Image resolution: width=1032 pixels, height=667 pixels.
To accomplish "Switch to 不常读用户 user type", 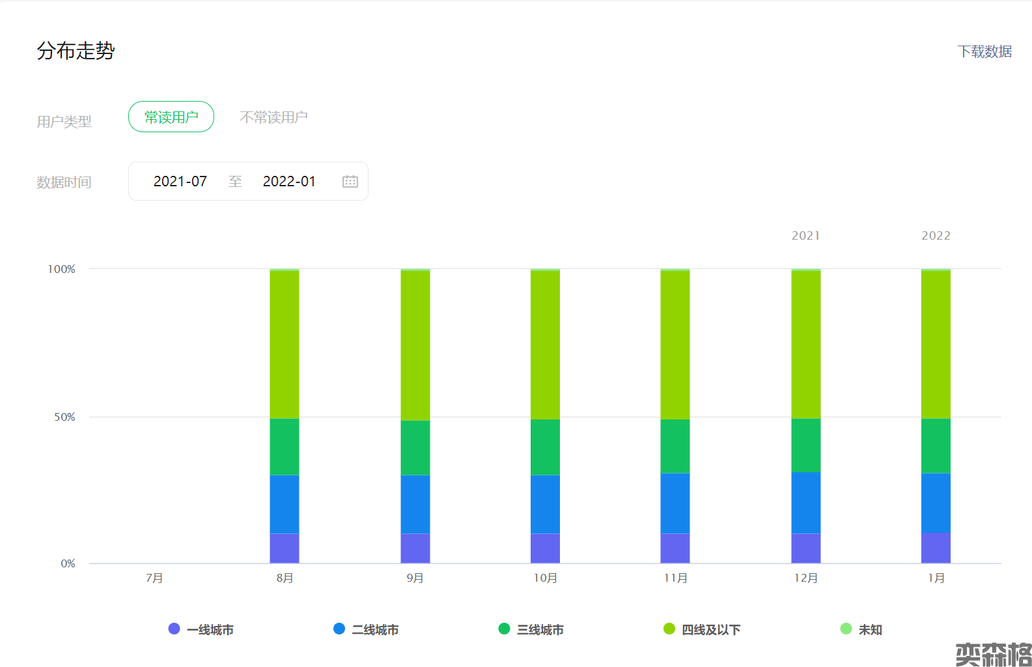I will [273, 117].
